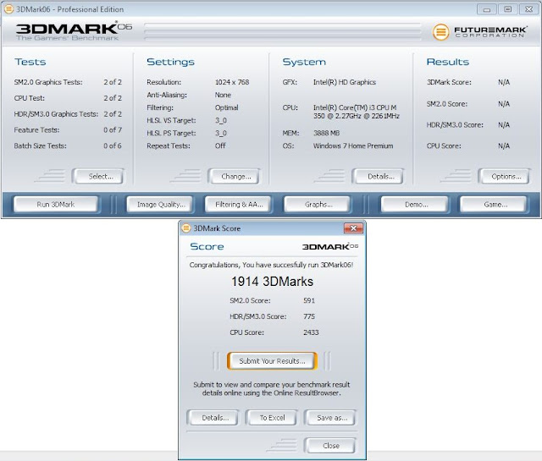The image size is (542, 461).
Task: Click the 3DMark06 title bar app icon
Action: (8, 9)
